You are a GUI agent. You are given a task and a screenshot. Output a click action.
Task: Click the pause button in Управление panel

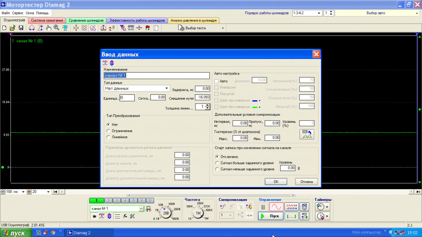coord(263,207)
